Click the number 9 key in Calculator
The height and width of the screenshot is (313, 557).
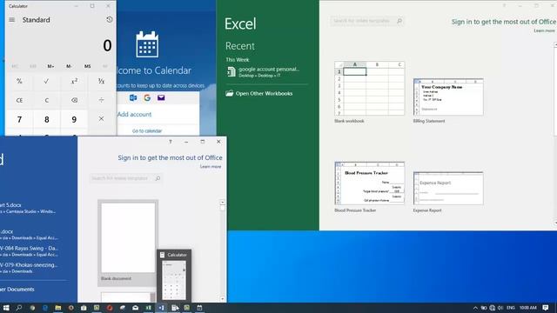pyautogui.click(x=74, y=119)
